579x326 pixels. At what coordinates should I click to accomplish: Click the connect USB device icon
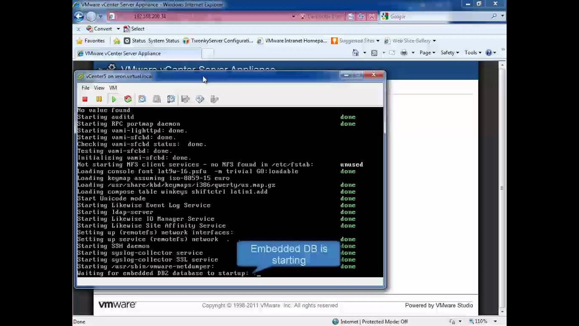214,99
